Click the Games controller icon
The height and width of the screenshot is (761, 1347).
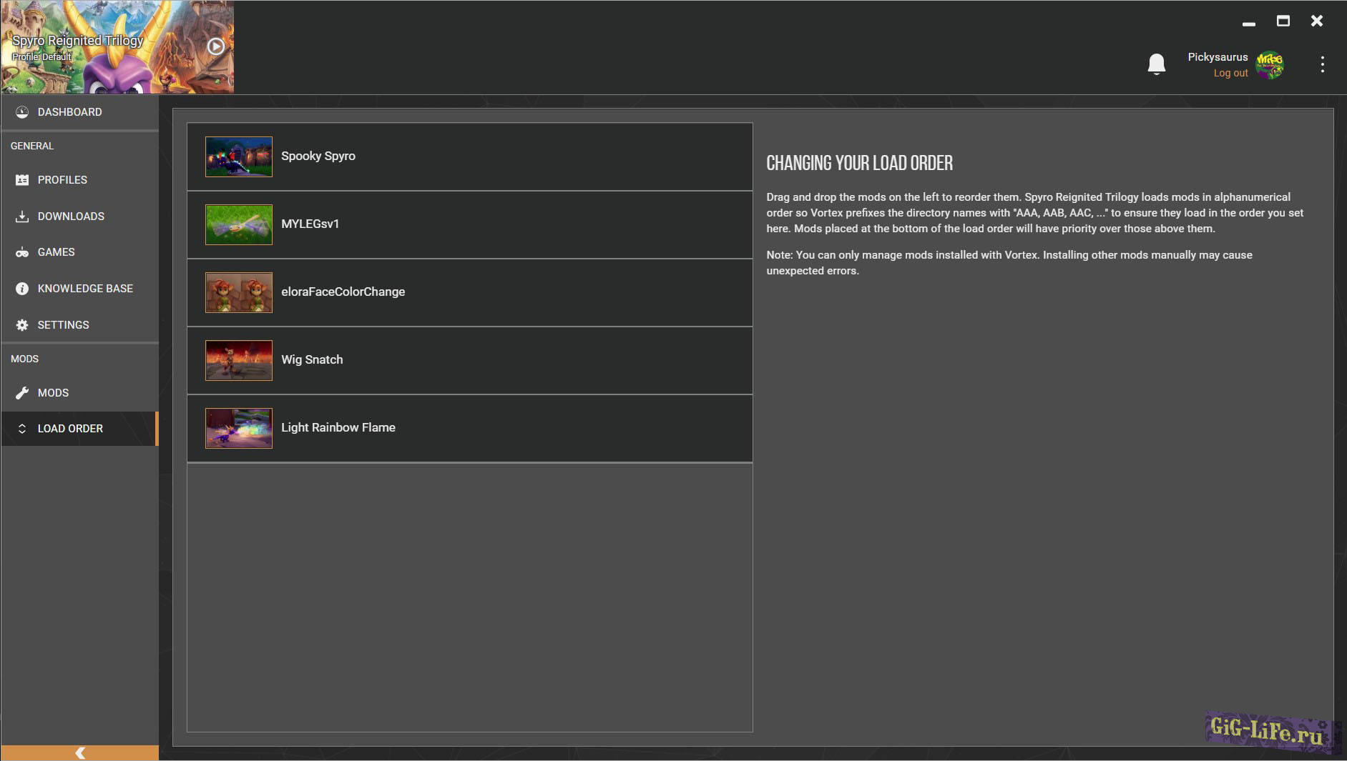(x=22, y=252)
